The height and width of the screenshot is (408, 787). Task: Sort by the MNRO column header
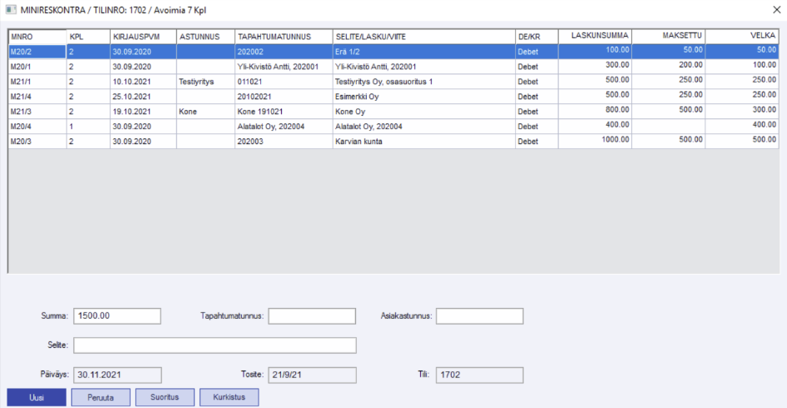pyautogui.click(x=37, y=37)
